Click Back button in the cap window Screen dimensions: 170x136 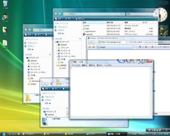(26, 30)
